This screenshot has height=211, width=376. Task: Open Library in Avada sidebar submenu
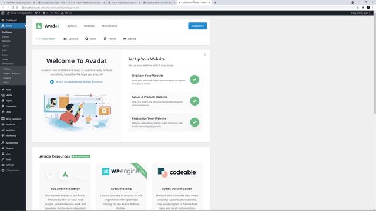(5, 59)
